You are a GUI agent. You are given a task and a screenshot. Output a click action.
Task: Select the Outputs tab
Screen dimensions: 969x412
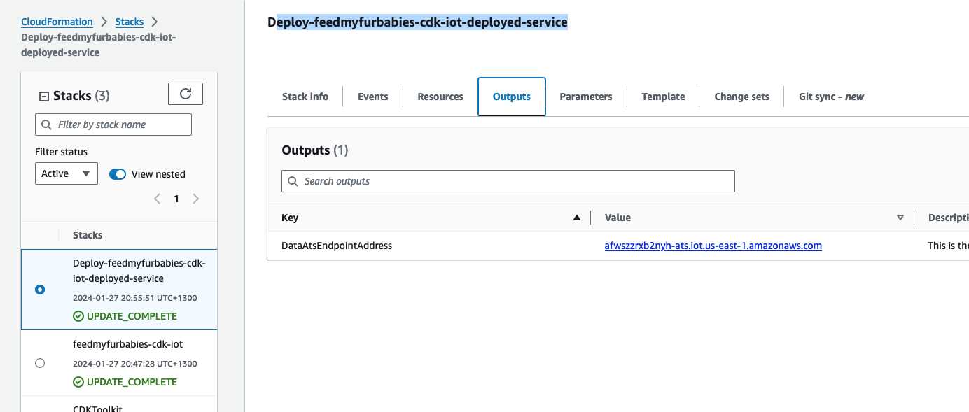(512, 97)
